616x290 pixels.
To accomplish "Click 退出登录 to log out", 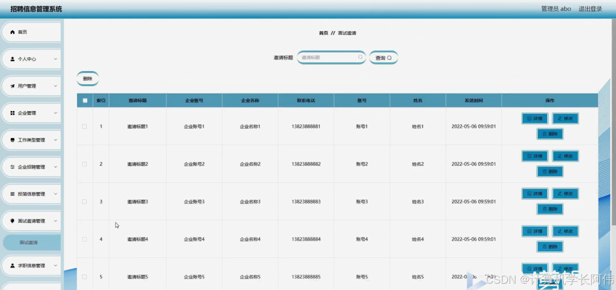I will coord(590,9).
